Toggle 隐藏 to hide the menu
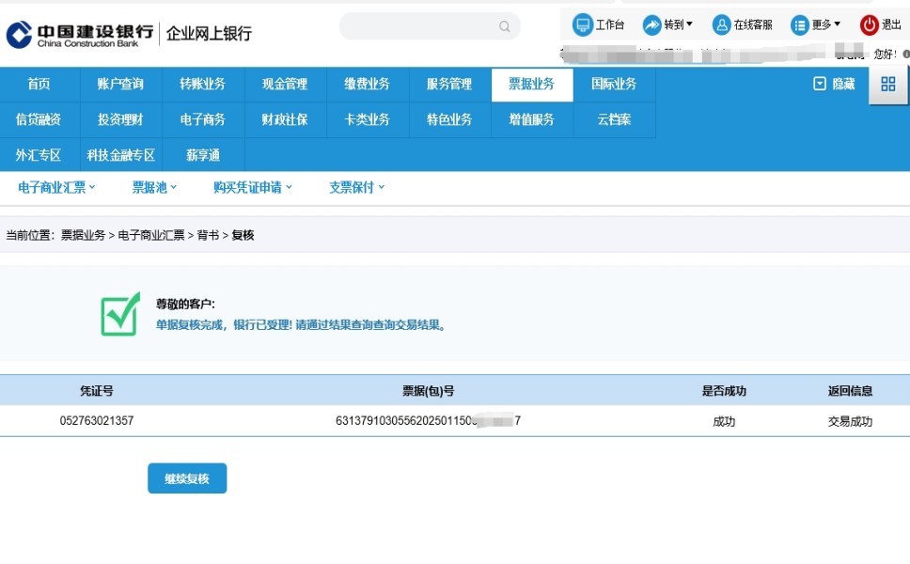The width and height of the screenshot is (910, 564). coord(834,85)
